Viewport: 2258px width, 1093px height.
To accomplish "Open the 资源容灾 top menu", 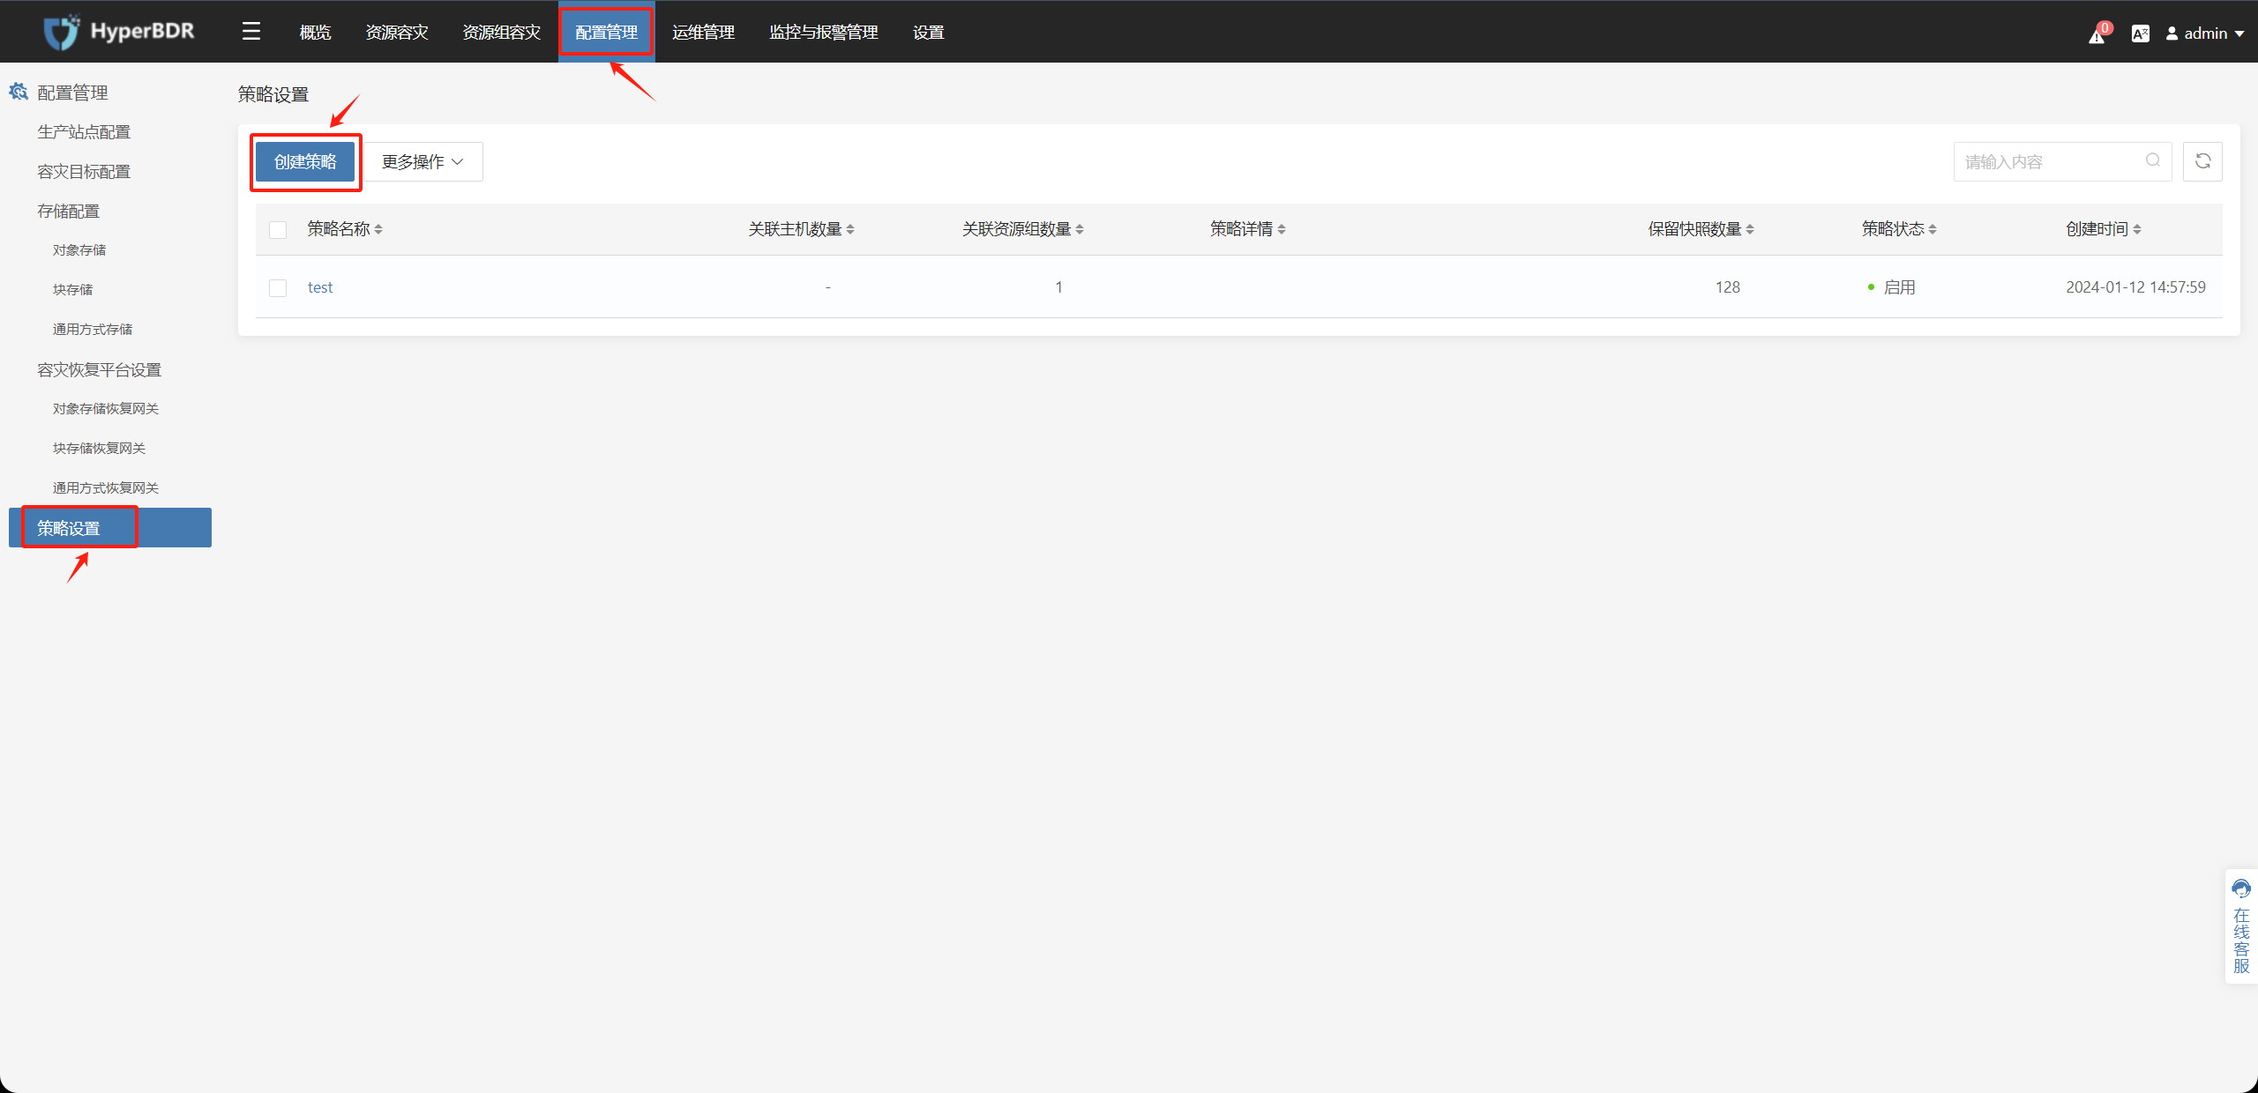I will [x=397, y=33].
